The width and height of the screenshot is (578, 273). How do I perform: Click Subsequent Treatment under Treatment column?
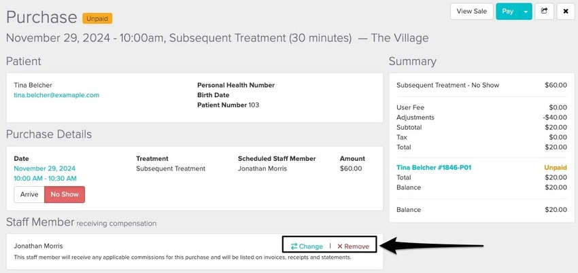[171, 168]
